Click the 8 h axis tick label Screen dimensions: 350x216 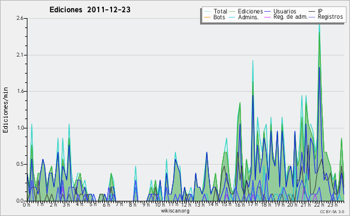132,204
